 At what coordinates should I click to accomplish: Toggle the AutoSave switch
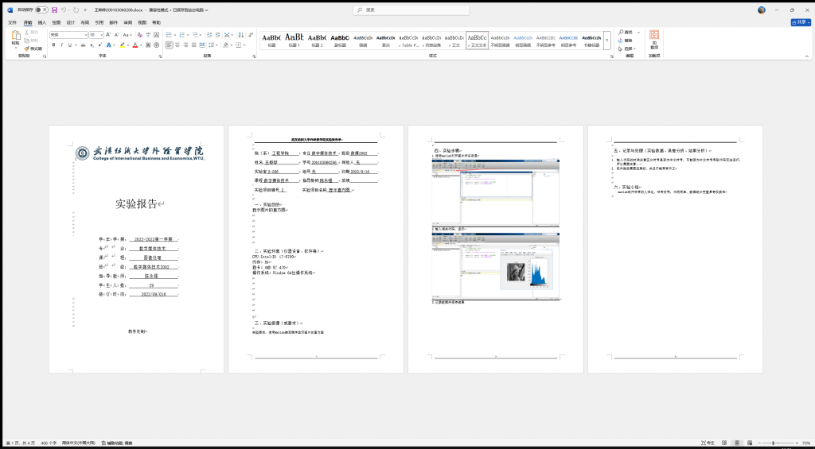tap(41, 10)
